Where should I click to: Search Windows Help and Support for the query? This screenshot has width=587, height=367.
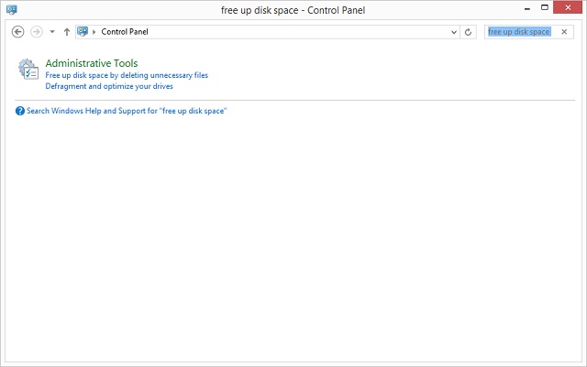[x=127, y=111]
